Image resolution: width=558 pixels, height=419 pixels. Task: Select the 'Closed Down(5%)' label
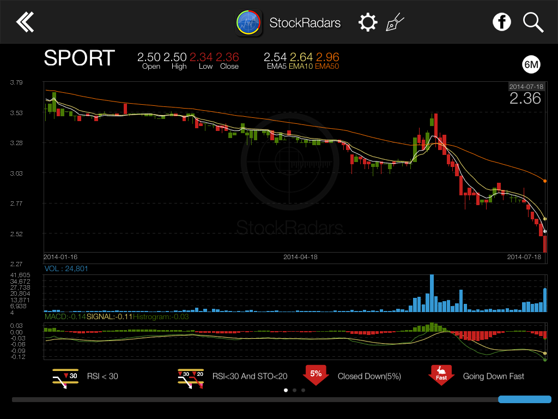coord(369,376)
